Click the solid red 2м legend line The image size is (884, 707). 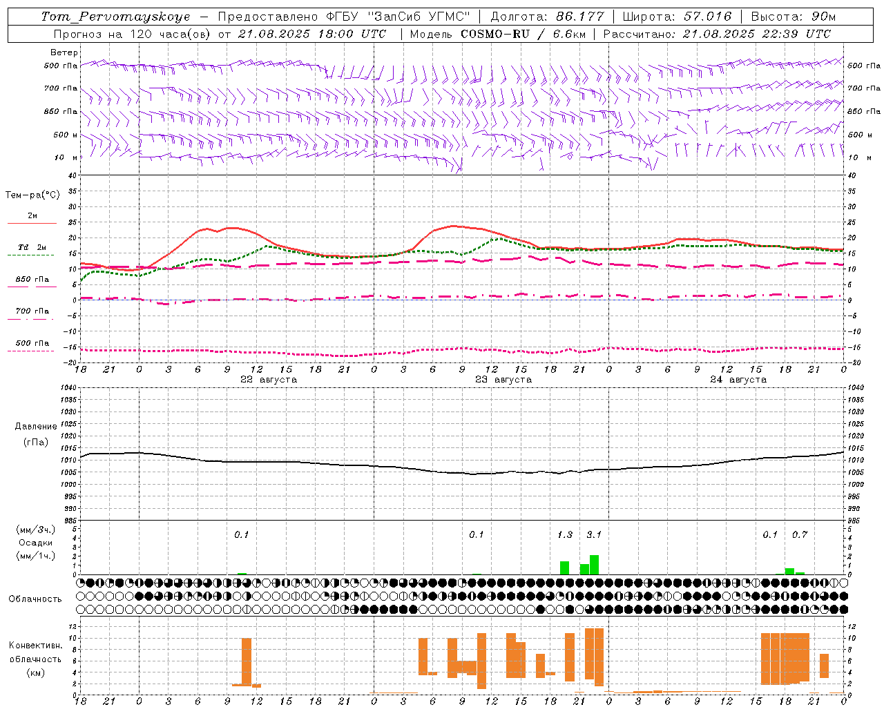point(32,223)
